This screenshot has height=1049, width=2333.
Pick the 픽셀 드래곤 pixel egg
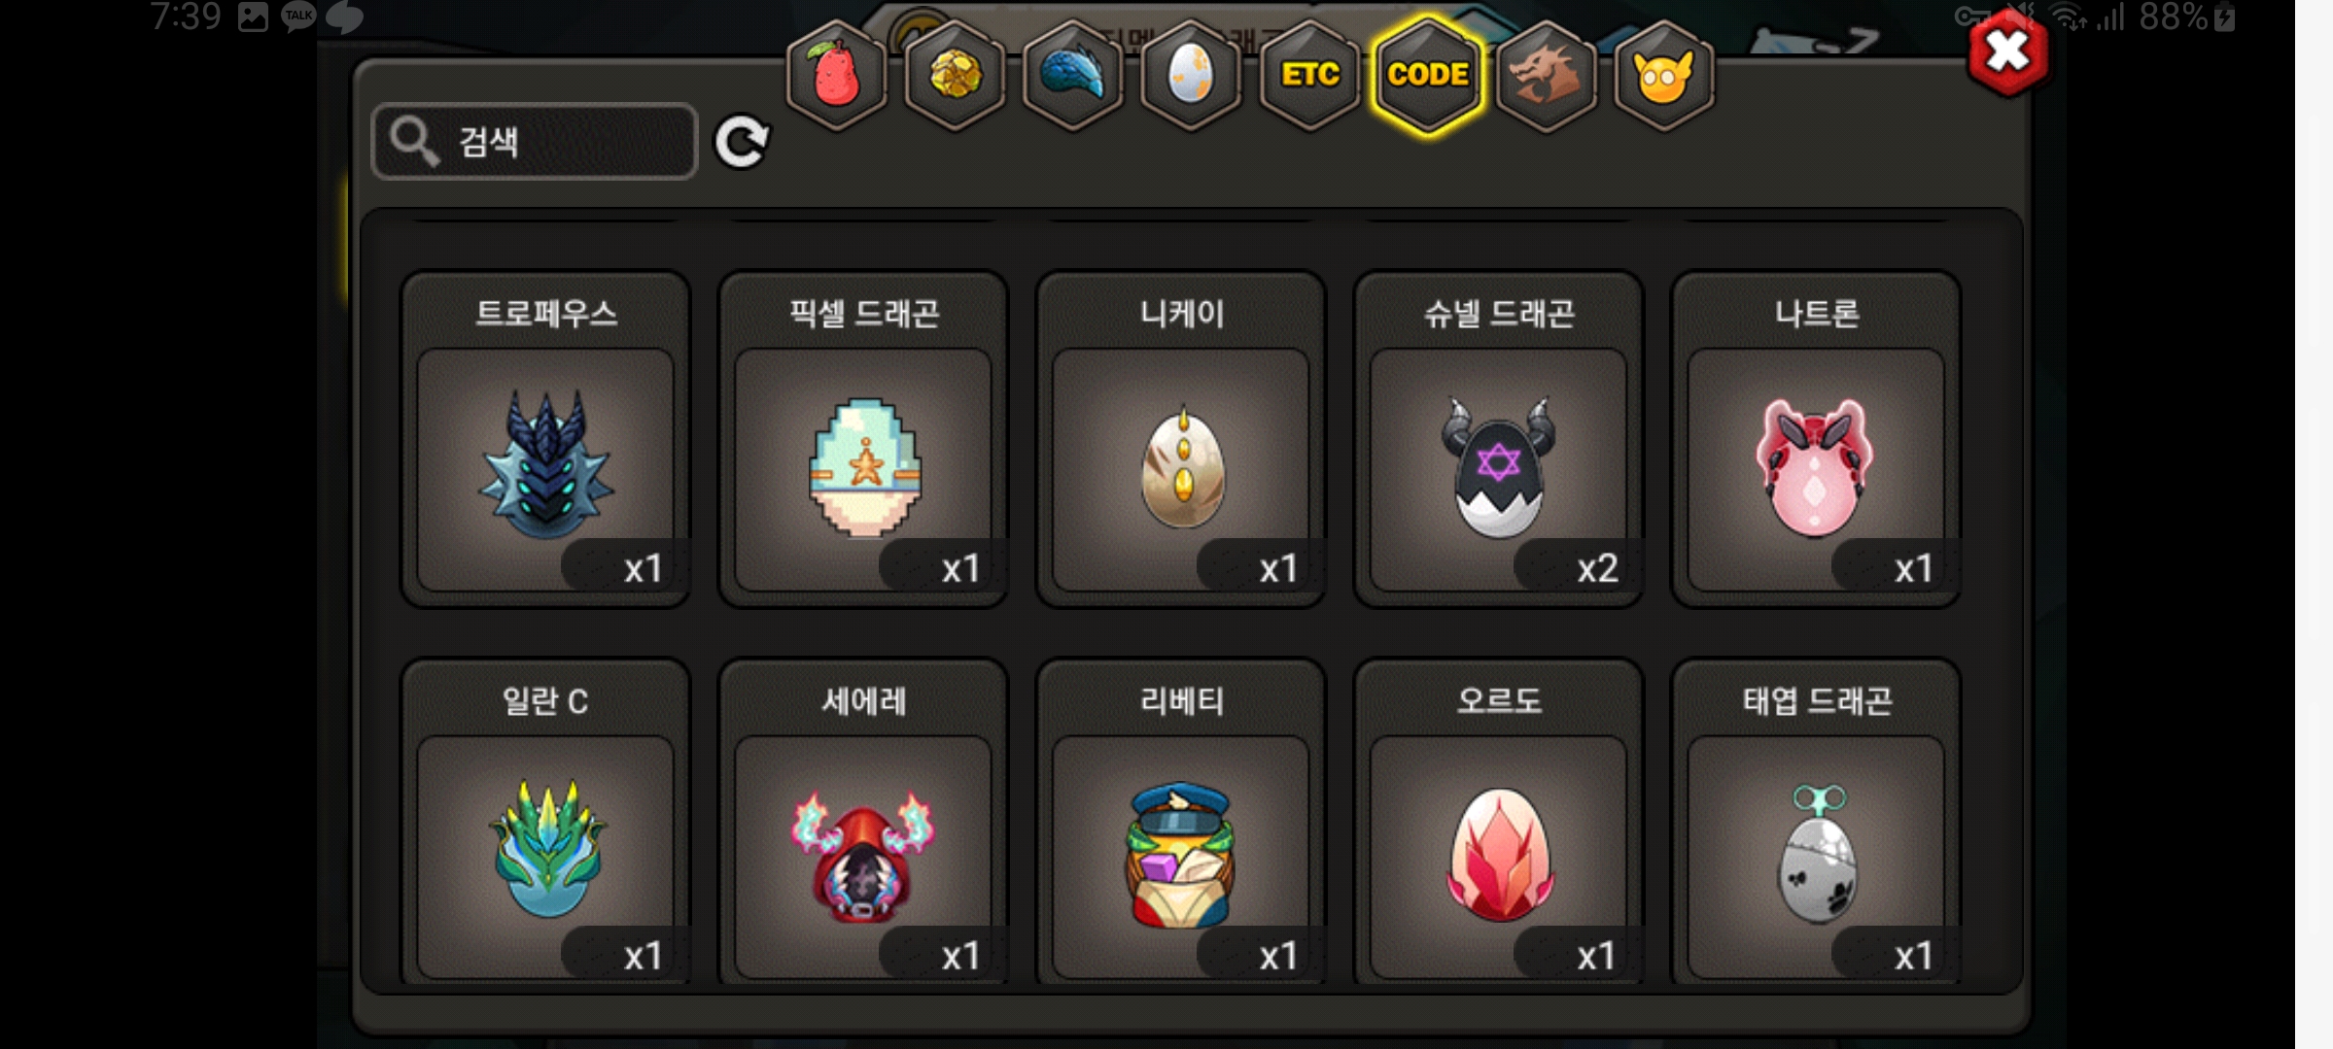pos(863,439)
